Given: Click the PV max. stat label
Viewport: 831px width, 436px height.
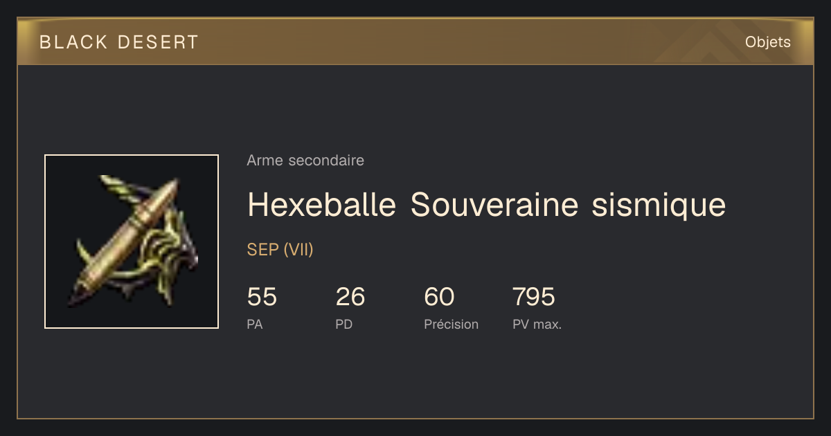Looking at the screenshot, I should [537, 324].
